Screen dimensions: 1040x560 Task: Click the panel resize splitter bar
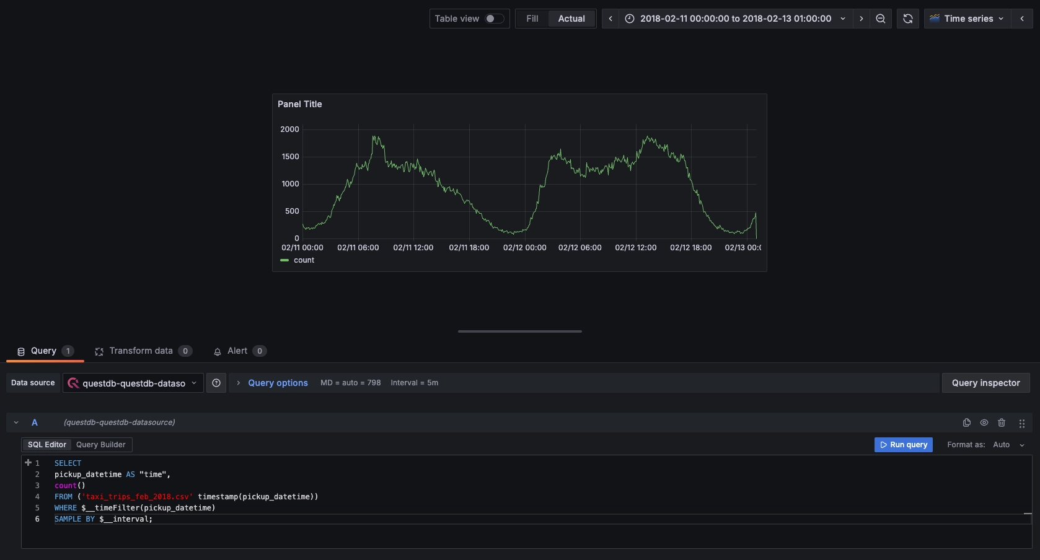519,331
